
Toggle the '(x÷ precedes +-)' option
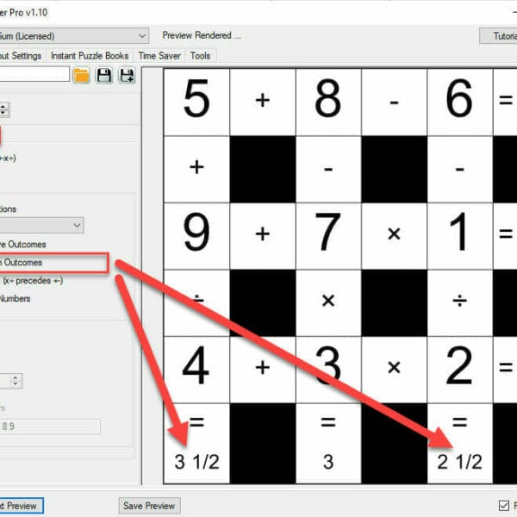(x=32, y=281)
